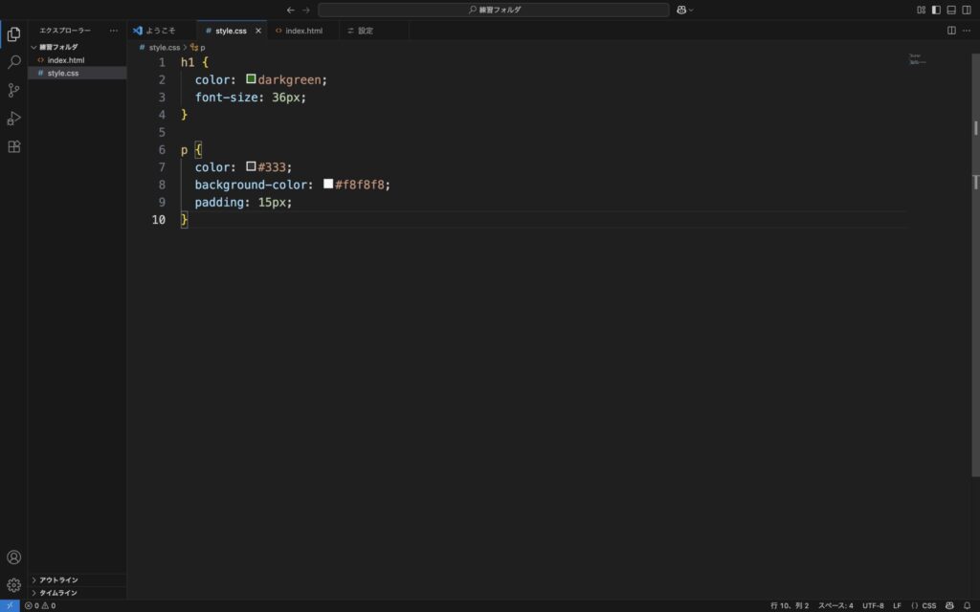Click the minimap code preview
980x612 pixels.
[918, 59]
